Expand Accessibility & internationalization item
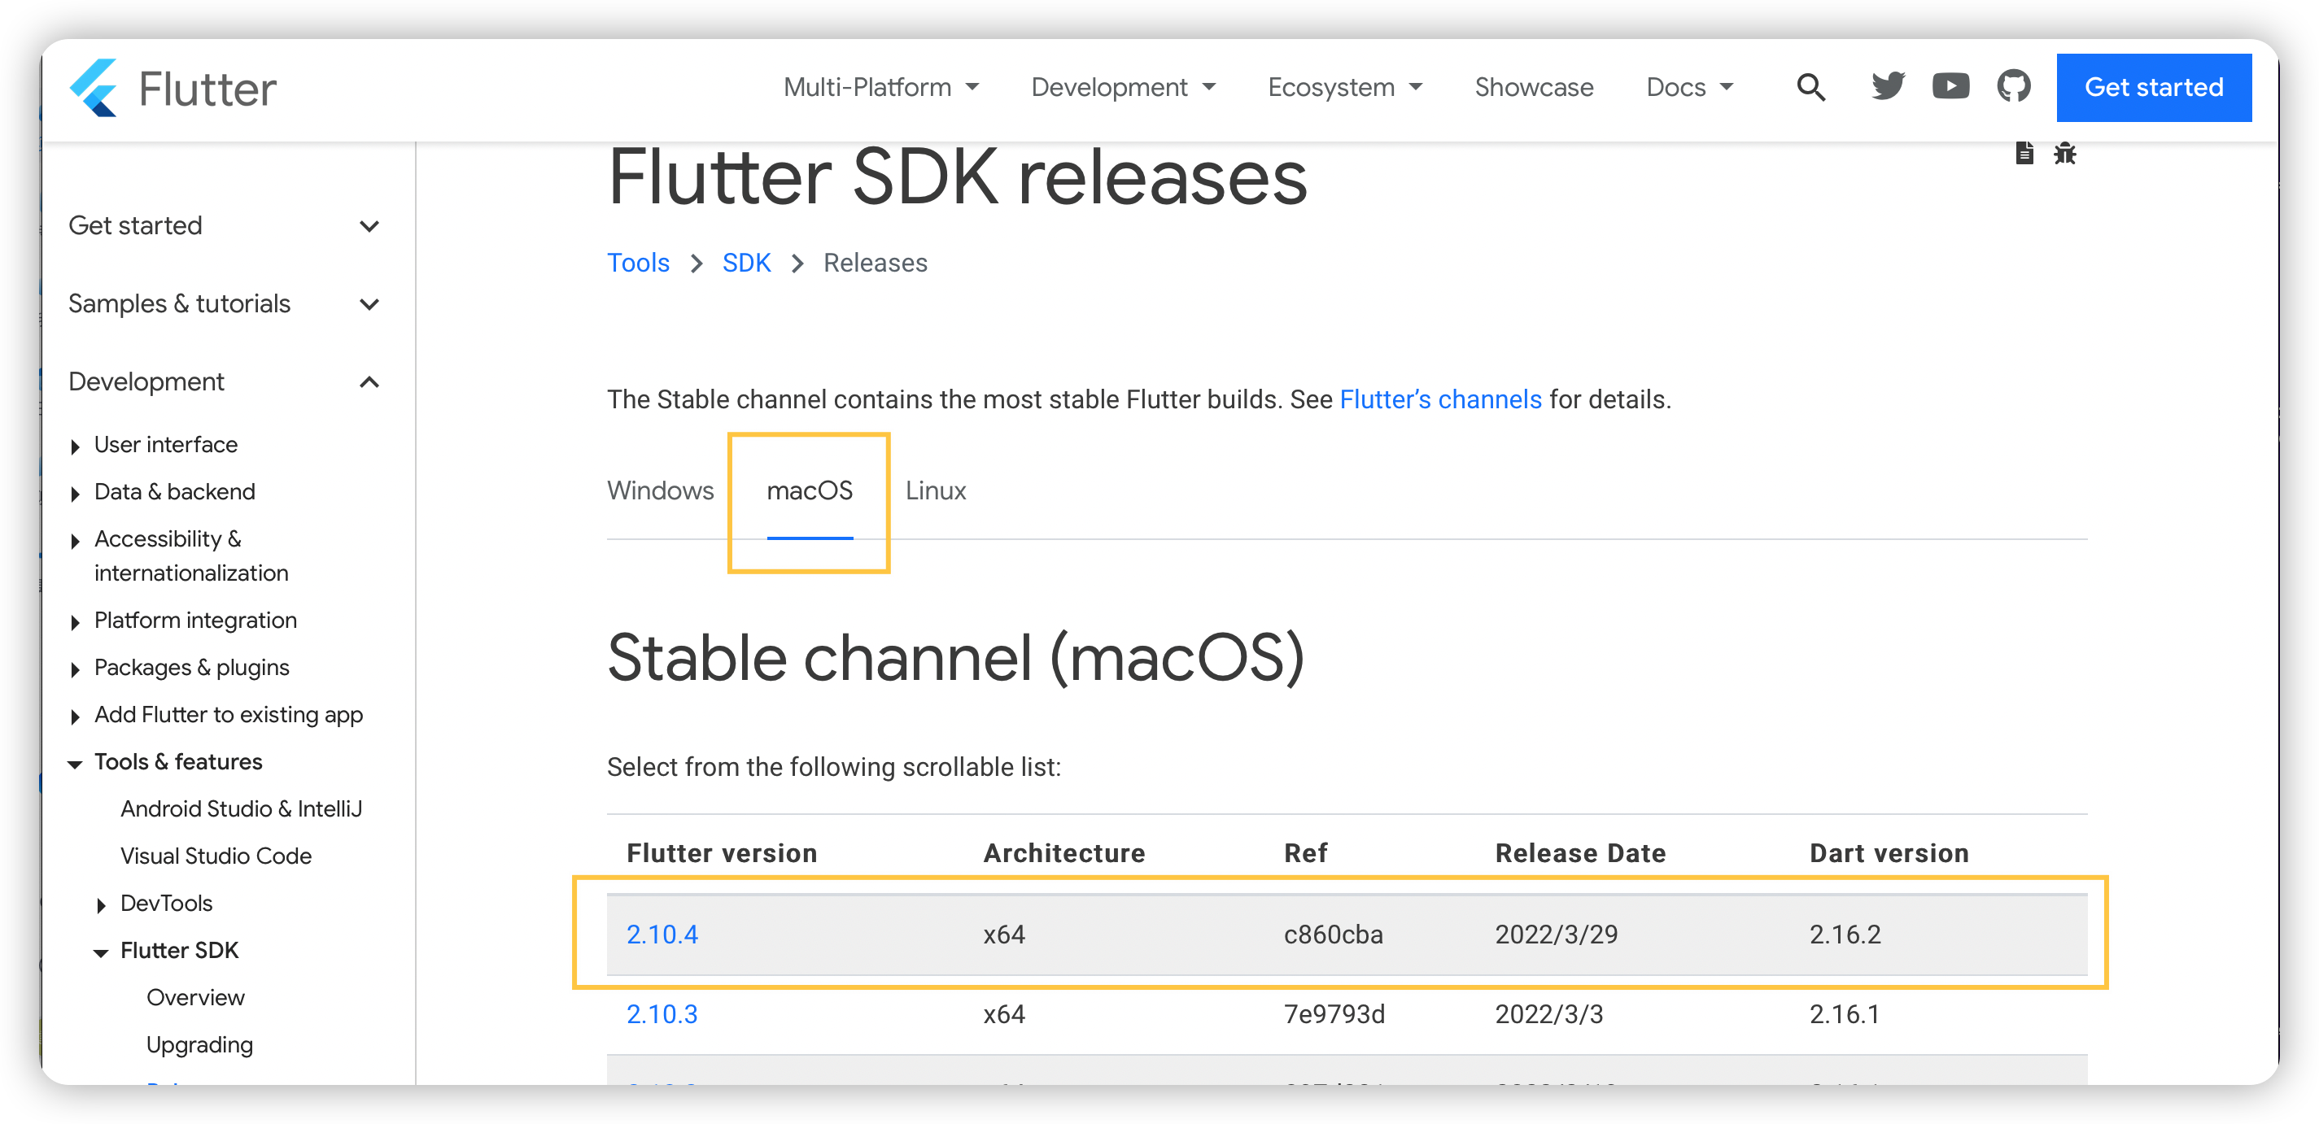Image resolution: width=2319 pixels, height=1124 pixels. [x=179, y=555]
